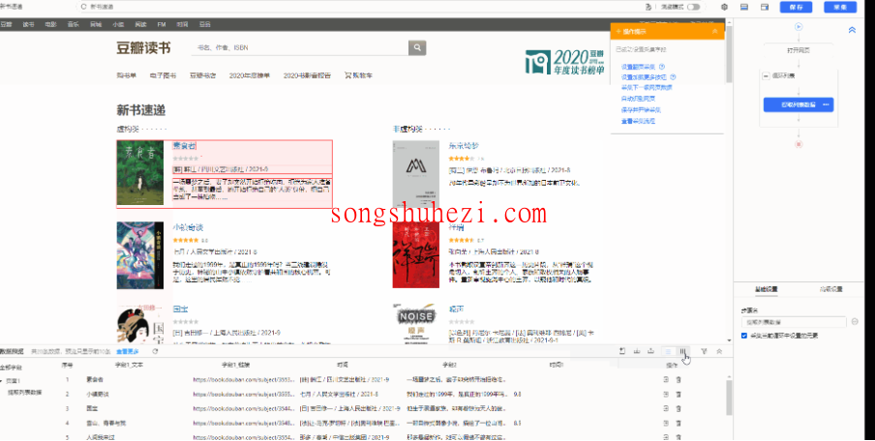Collapse the orange 操作提示 panel chevron
Image resolution: width=875 pixels, height=441 pixels.
click(715, 32)
